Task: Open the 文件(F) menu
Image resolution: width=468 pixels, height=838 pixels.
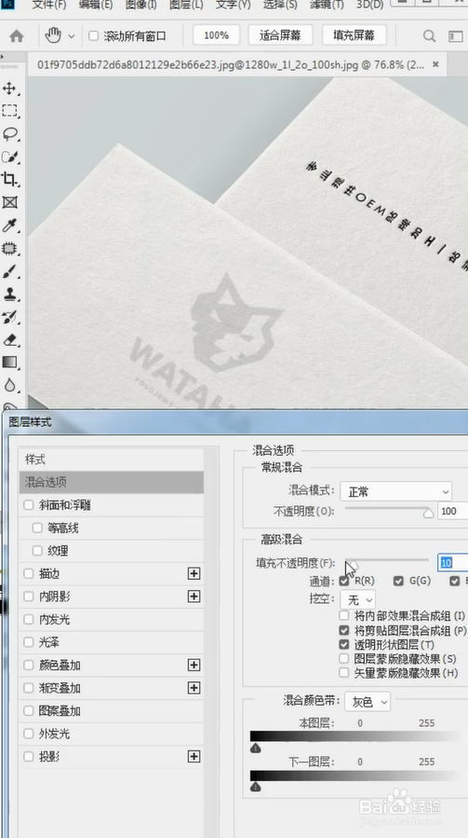Action: (49, 5)
